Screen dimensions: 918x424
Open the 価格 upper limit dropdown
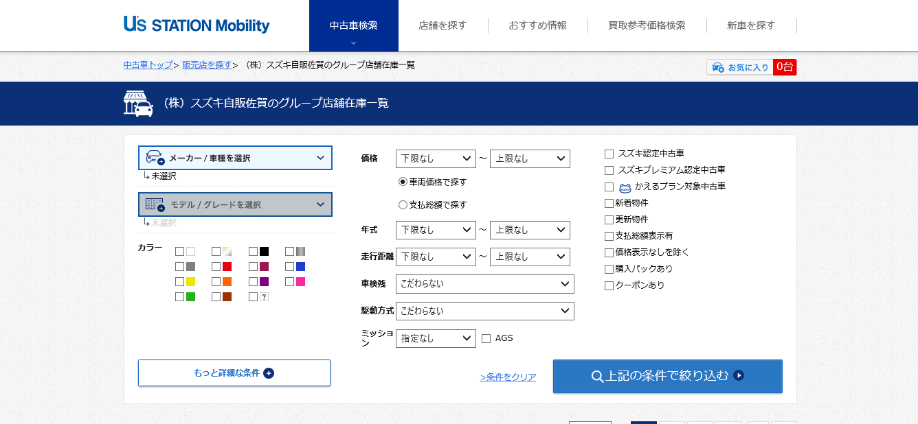pos(530,158)
